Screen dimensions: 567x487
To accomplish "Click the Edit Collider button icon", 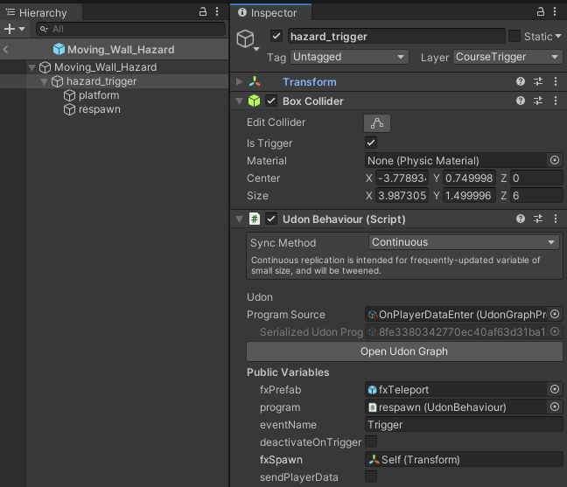I will [378, 123].
